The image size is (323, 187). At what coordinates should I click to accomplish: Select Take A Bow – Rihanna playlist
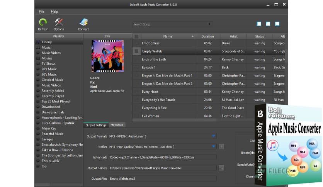57,150
